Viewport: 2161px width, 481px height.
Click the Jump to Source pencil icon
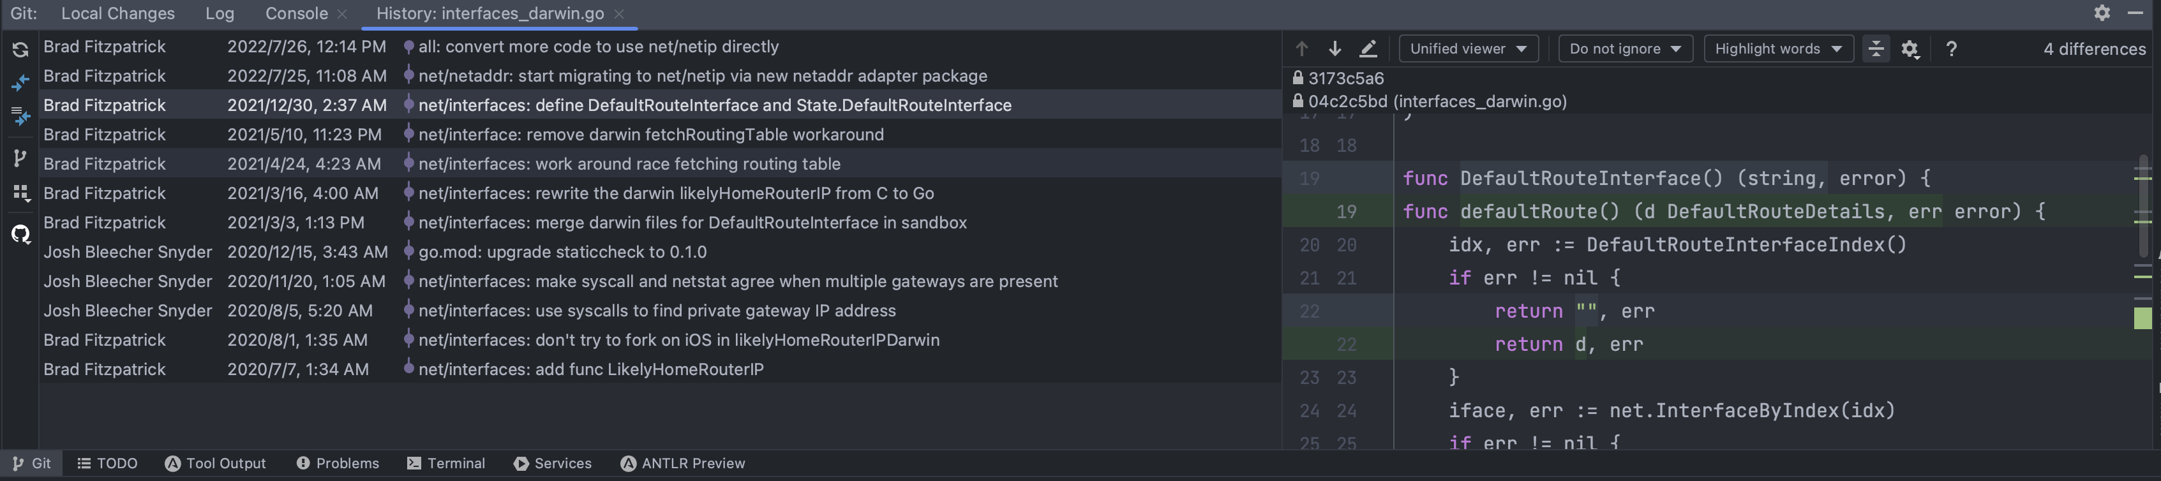click(x=1368, y=48)
